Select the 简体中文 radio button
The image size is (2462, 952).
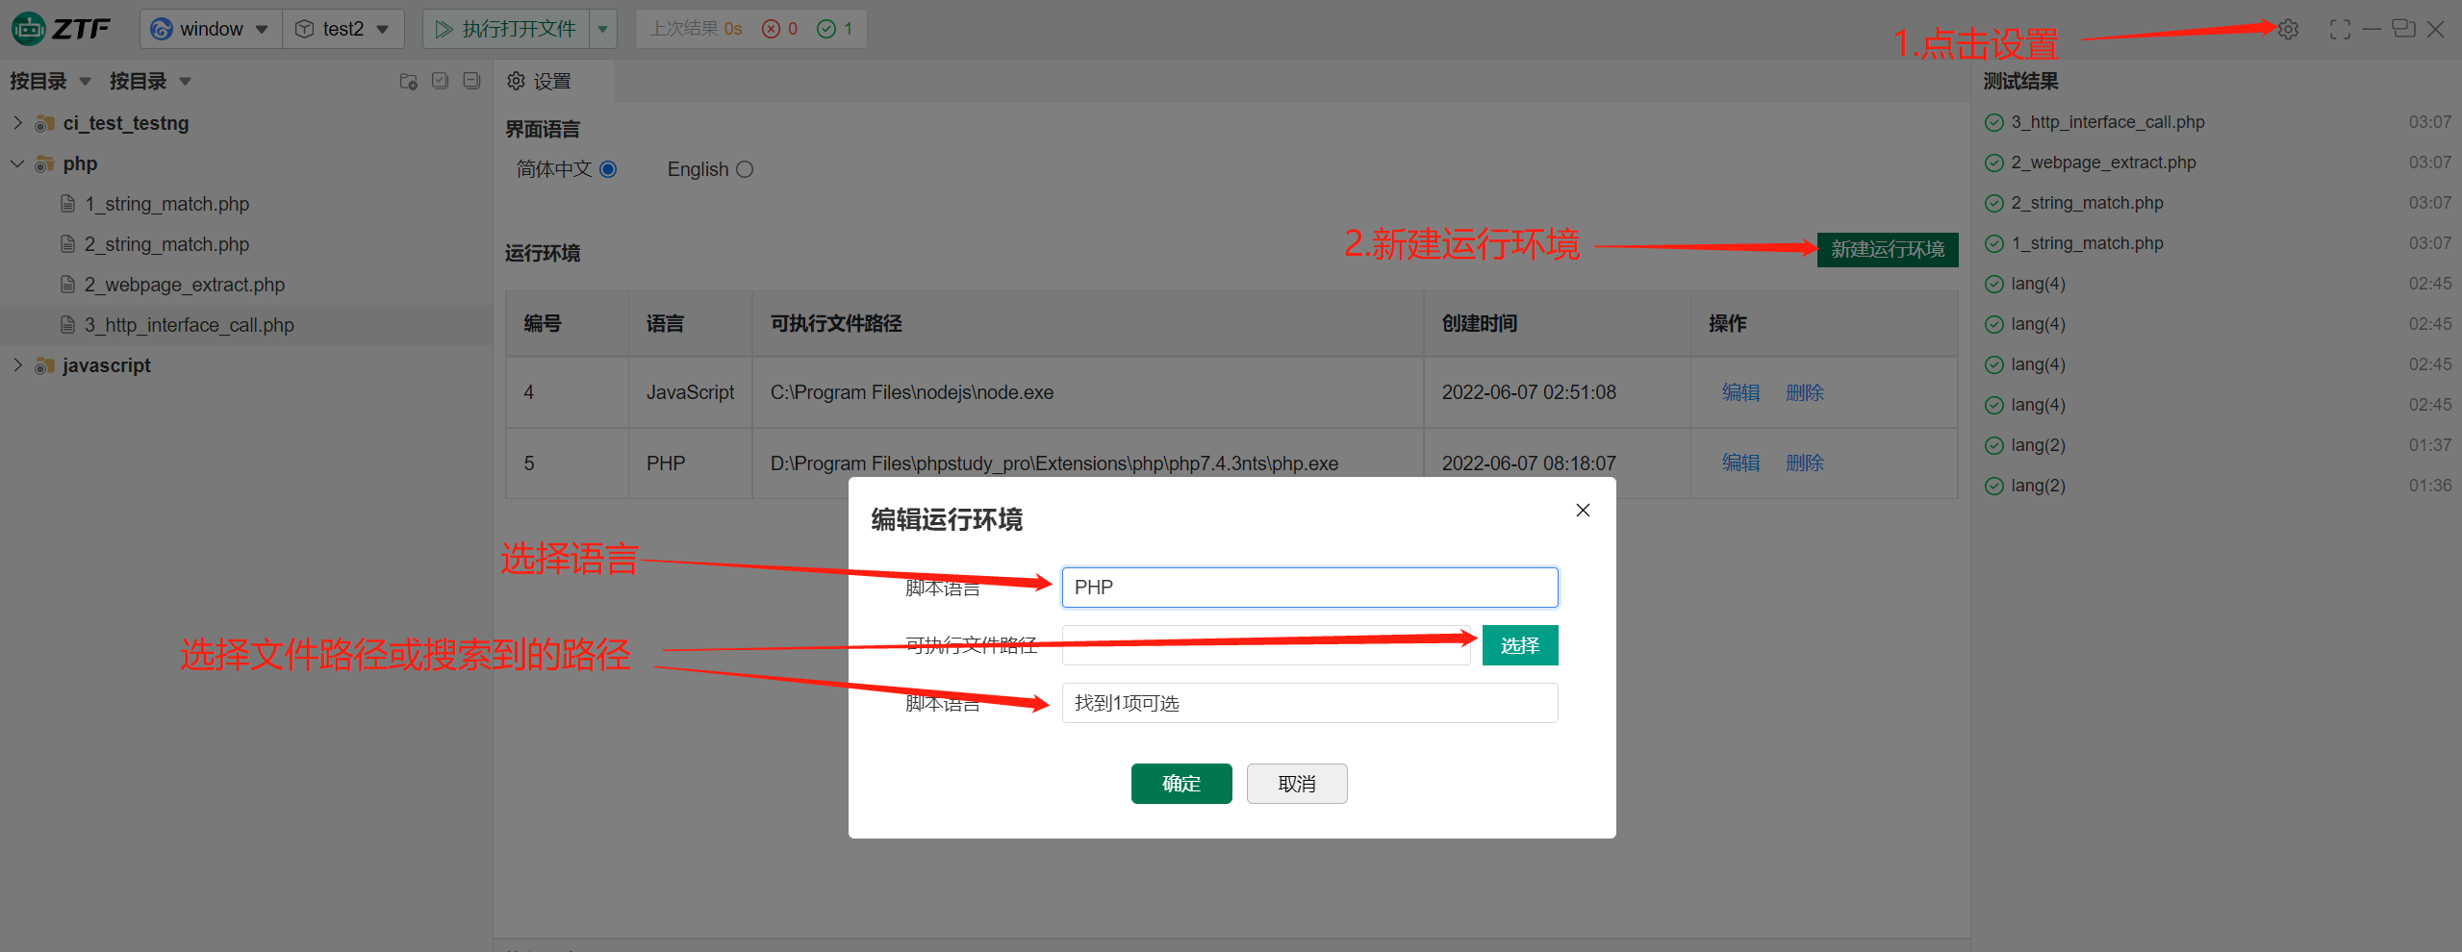coord(608,169)
